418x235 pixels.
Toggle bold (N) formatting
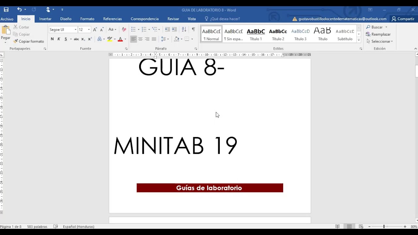52,39
